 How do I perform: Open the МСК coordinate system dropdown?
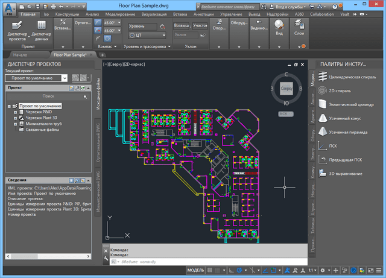(286, 113)
